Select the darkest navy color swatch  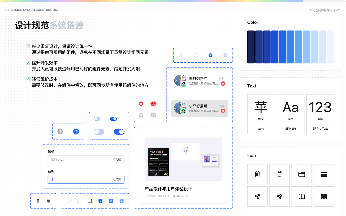[250, 47]
